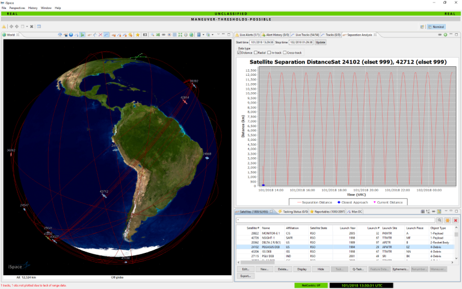Open the Satellites panel view menu arrow
462x289 pixels.
pyautogui.click(x=445, y=212)
